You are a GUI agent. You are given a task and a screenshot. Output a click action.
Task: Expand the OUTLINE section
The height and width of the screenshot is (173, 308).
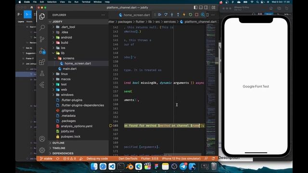(x=78, y=143)
